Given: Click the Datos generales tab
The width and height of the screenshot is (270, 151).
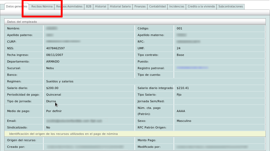Looking at the screenshot, I should click(16, 7).
